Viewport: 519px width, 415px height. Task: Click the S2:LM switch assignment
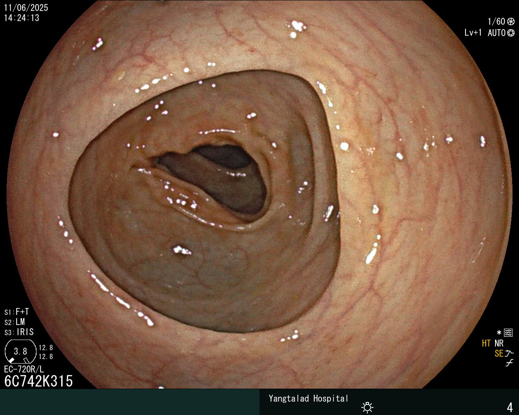pyautogui.click(x=15, y=322)
